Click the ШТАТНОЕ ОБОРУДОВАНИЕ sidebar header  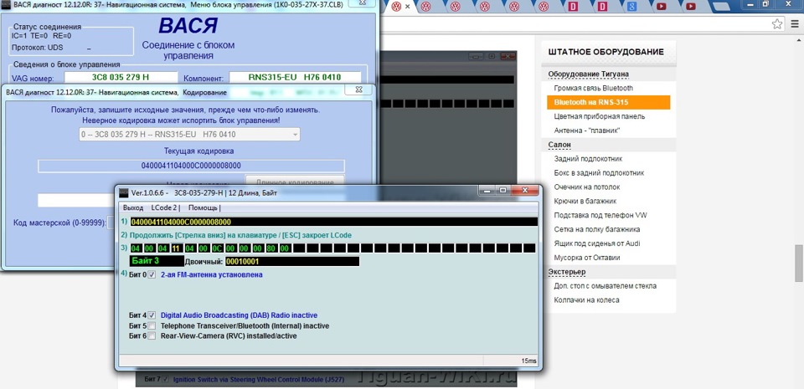click(x=606, y=52)
